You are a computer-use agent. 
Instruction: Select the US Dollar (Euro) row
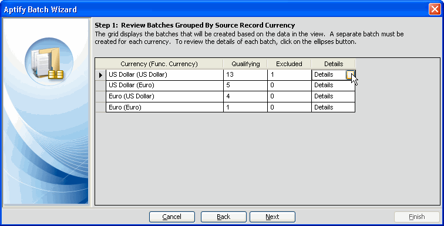point(225,85)
